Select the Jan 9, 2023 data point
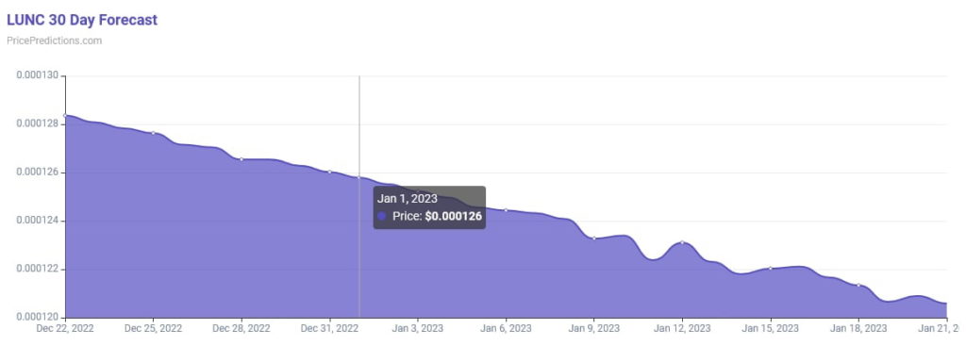 594,239
